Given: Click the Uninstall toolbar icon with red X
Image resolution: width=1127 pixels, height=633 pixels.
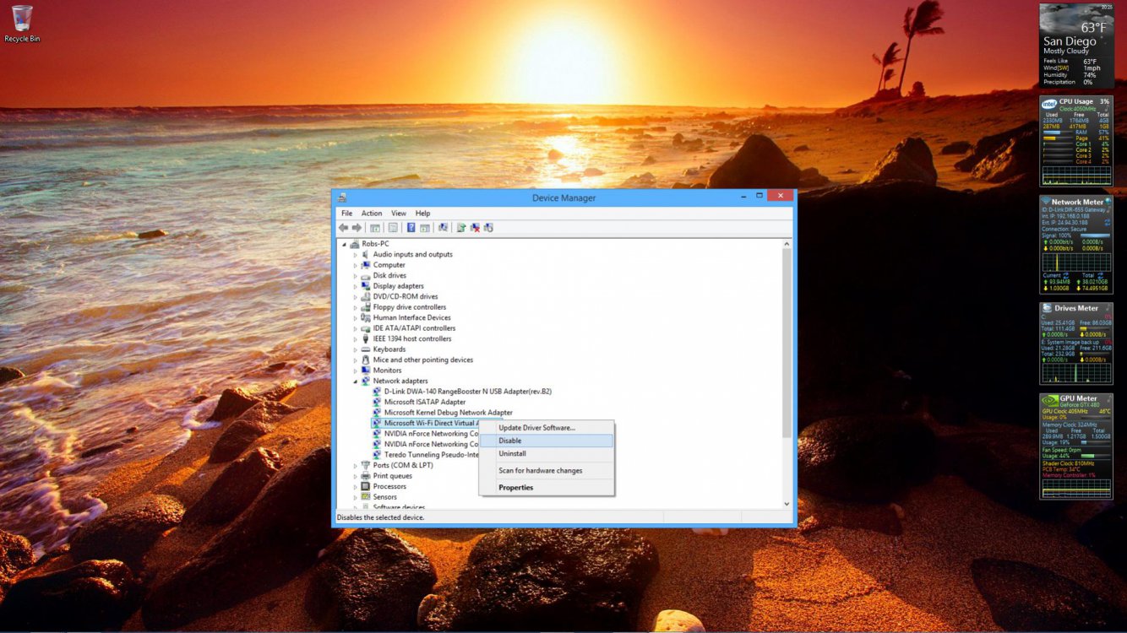Looking at the screenshot, I should pos(475,228).
